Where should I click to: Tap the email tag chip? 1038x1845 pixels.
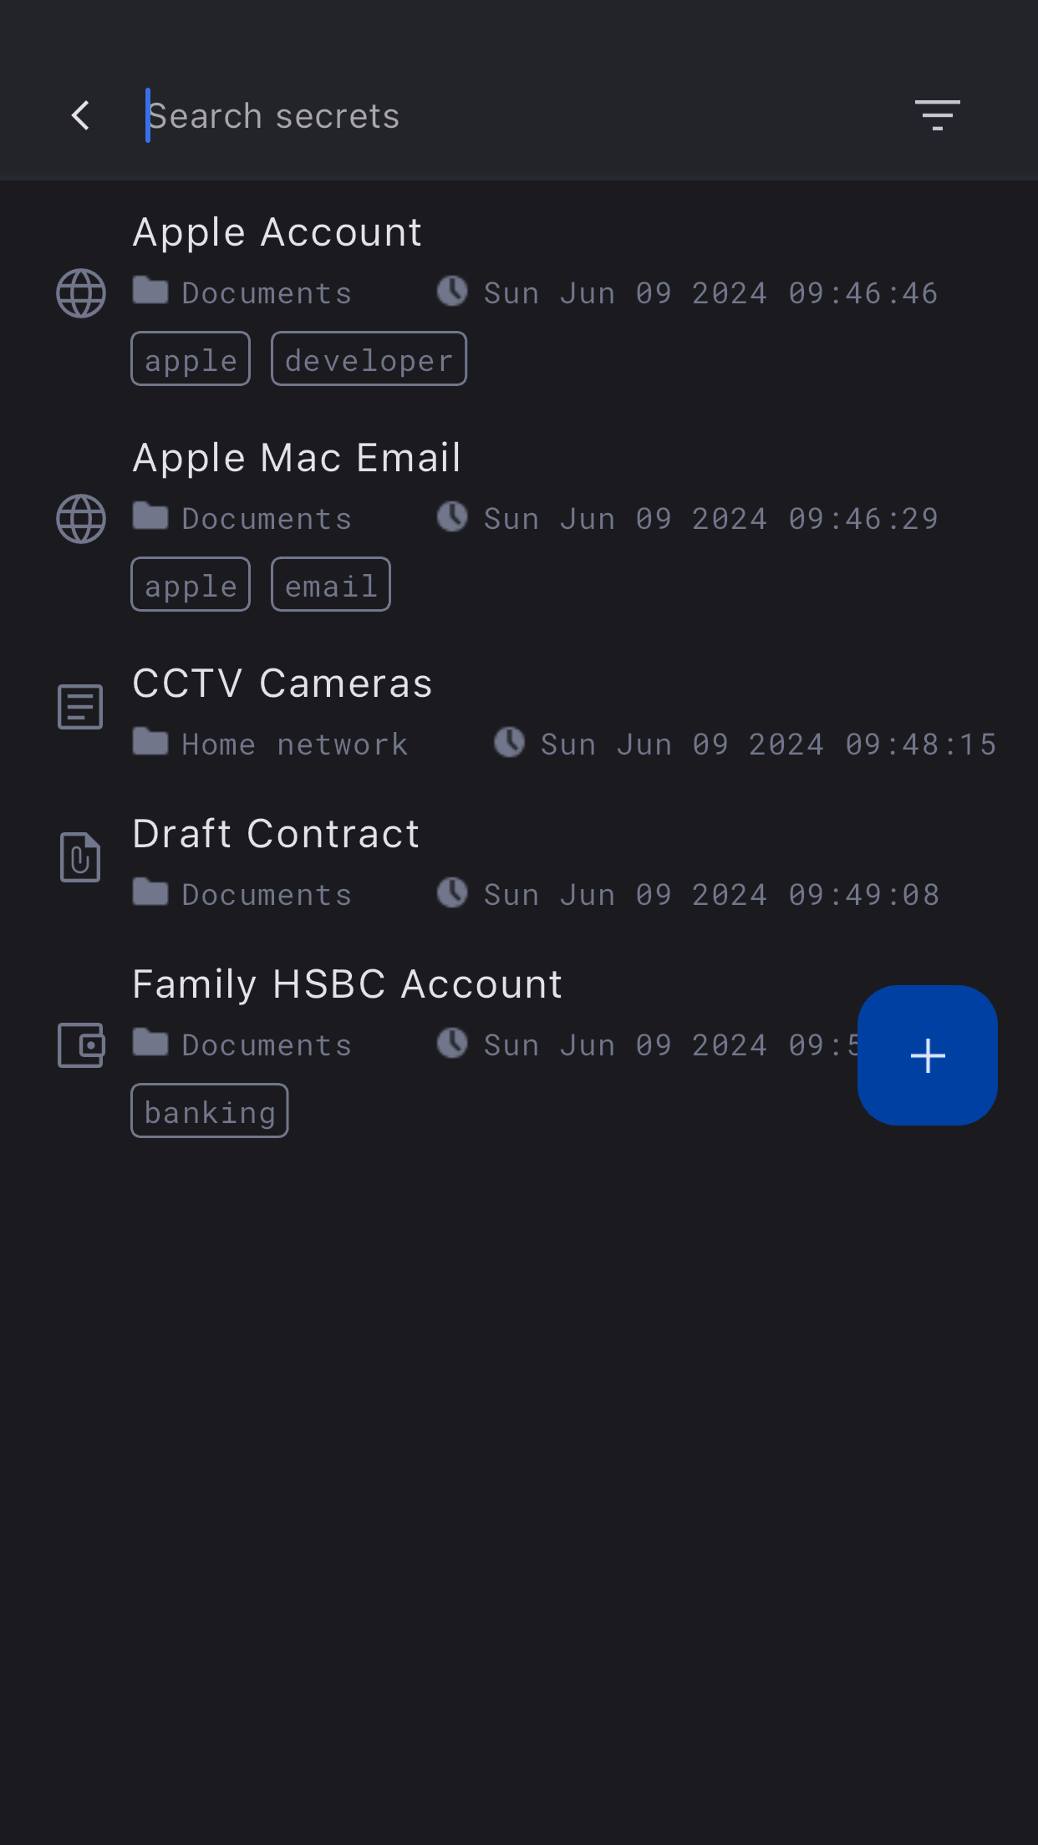[x=331, y=585]
